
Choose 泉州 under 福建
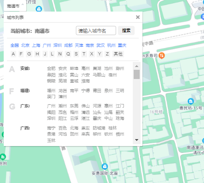pos(108,91)
